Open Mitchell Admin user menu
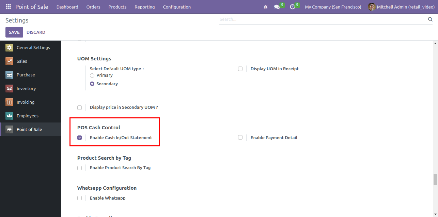The width and height of the screenshot is (438, 217). coord(401,7)
